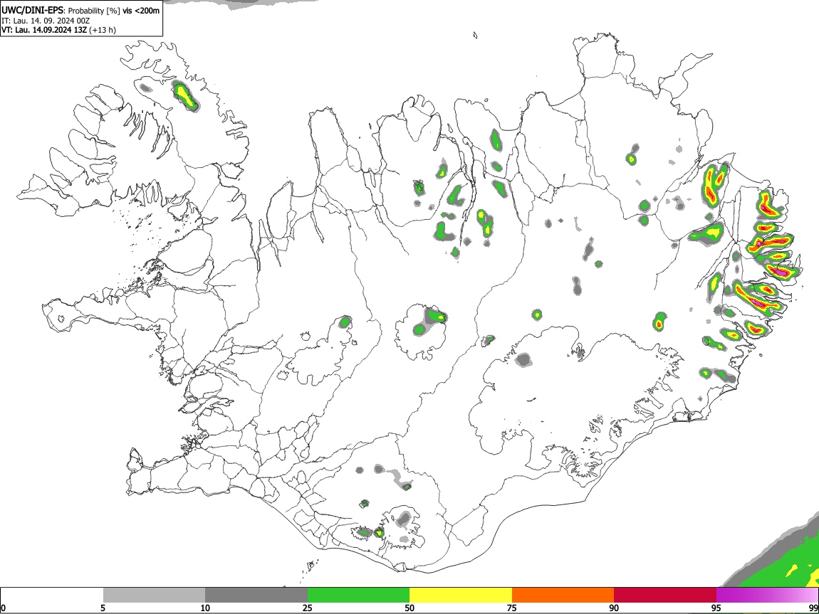Click the magenta 95-99% legend swatch

(x=767, y=595)
